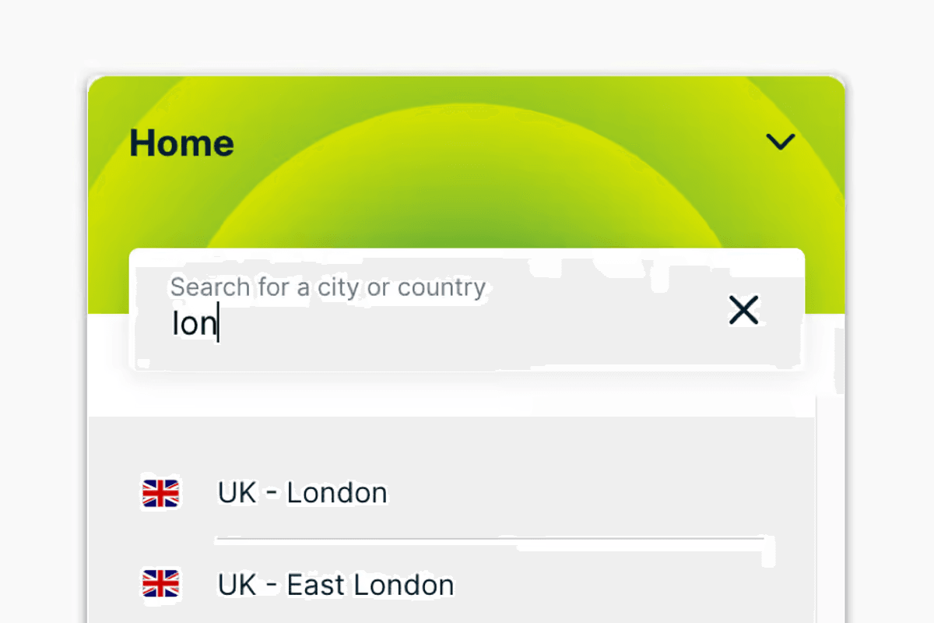Select the UK - London server
The height and width of the screenshot is (623, 934).
302,493
